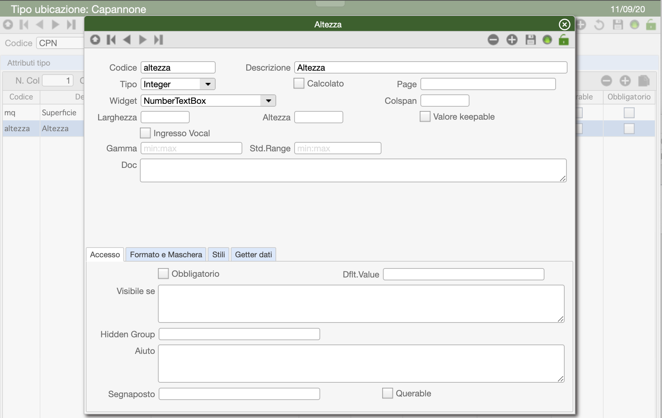This screenshot has height=418, width=662.
Task: Enable the Calcolato checkbox
Action: click(299, 84)
